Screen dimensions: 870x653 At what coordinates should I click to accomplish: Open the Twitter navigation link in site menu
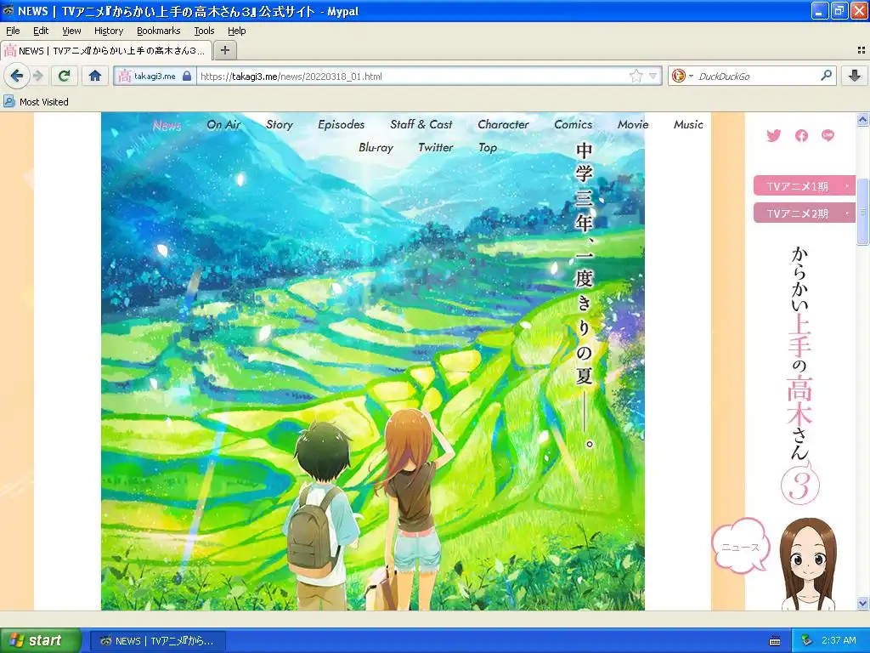click(x=436, y=148)
